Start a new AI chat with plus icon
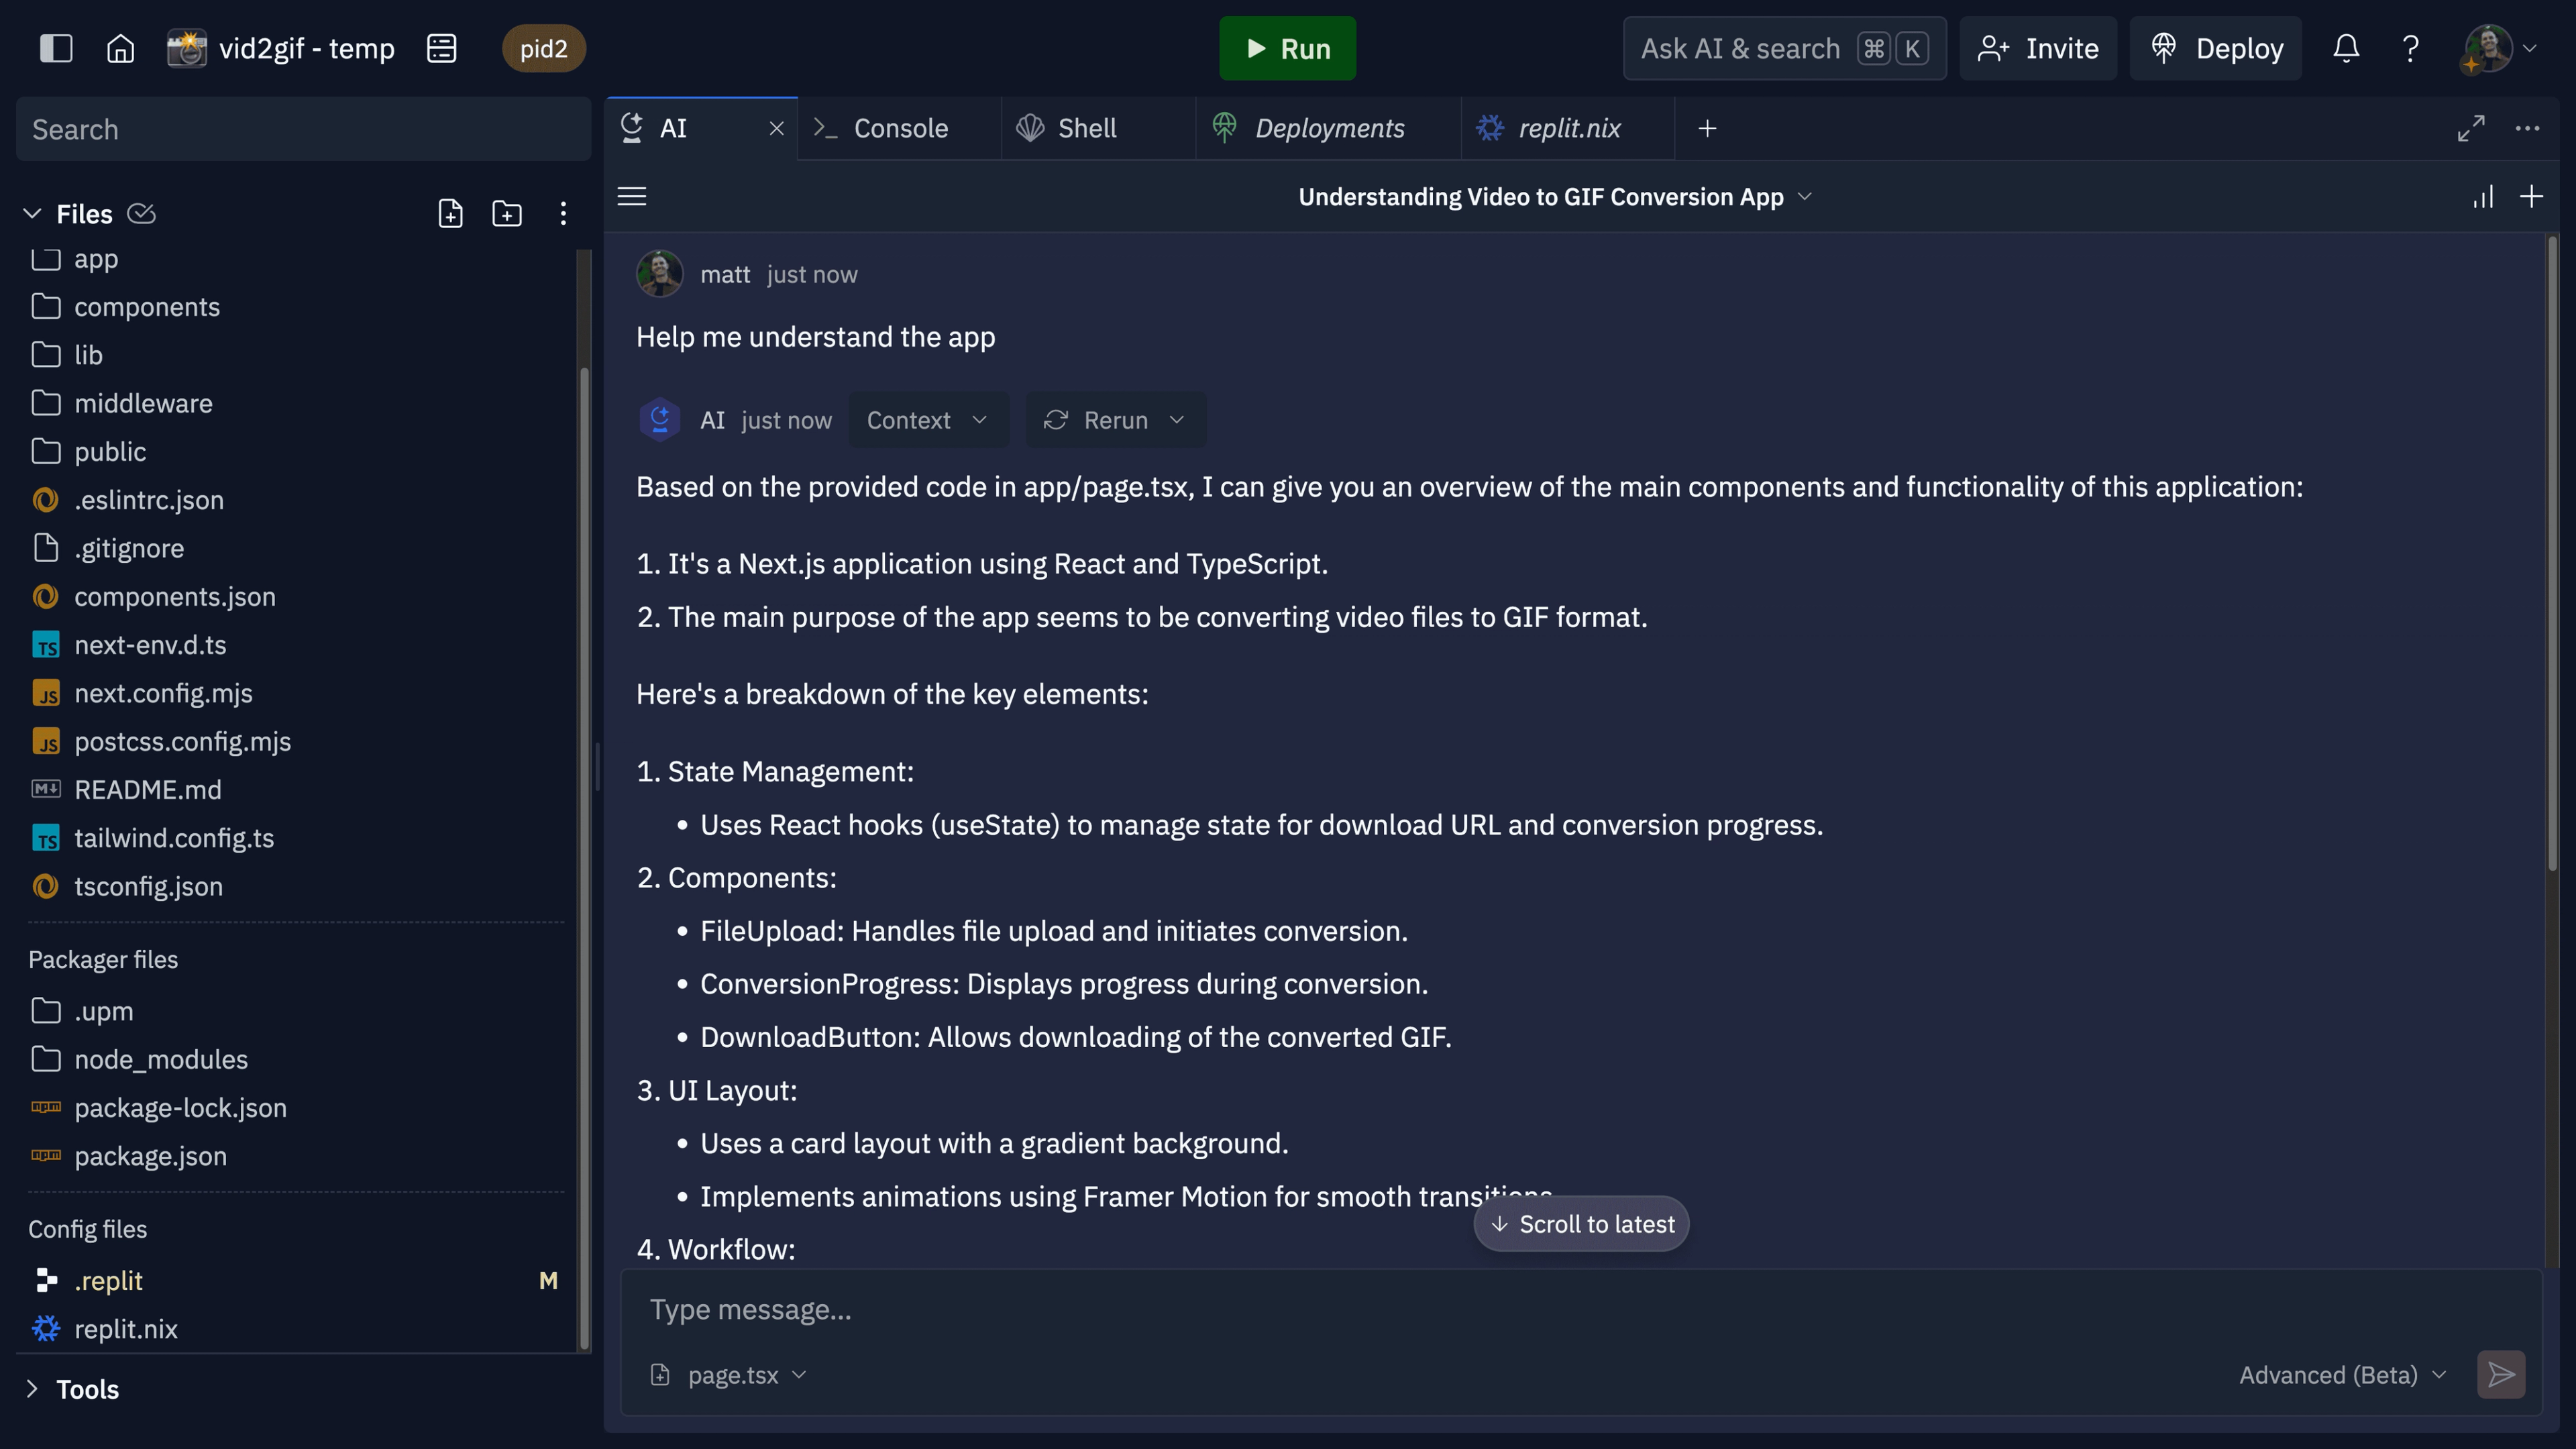 (2531, 196)
